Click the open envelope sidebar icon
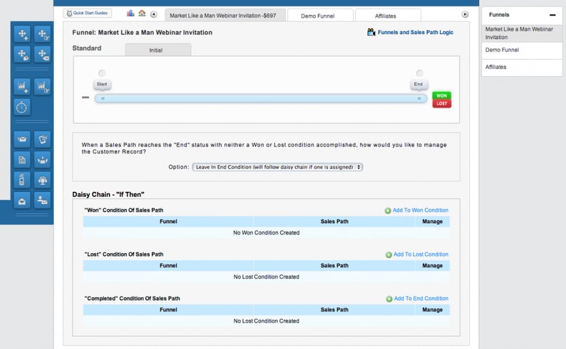The image size is (566, 349). 22,200
